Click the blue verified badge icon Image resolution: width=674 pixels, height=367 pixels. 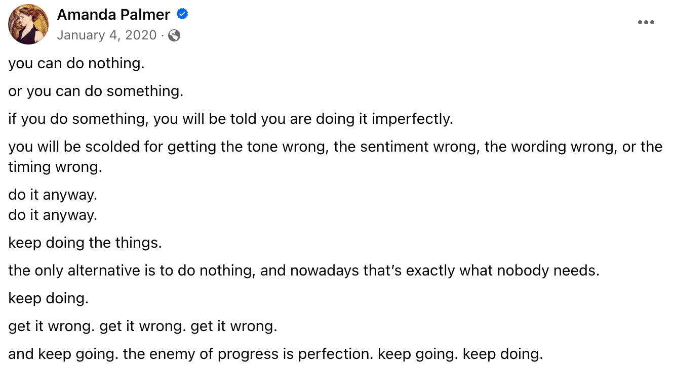182,15
